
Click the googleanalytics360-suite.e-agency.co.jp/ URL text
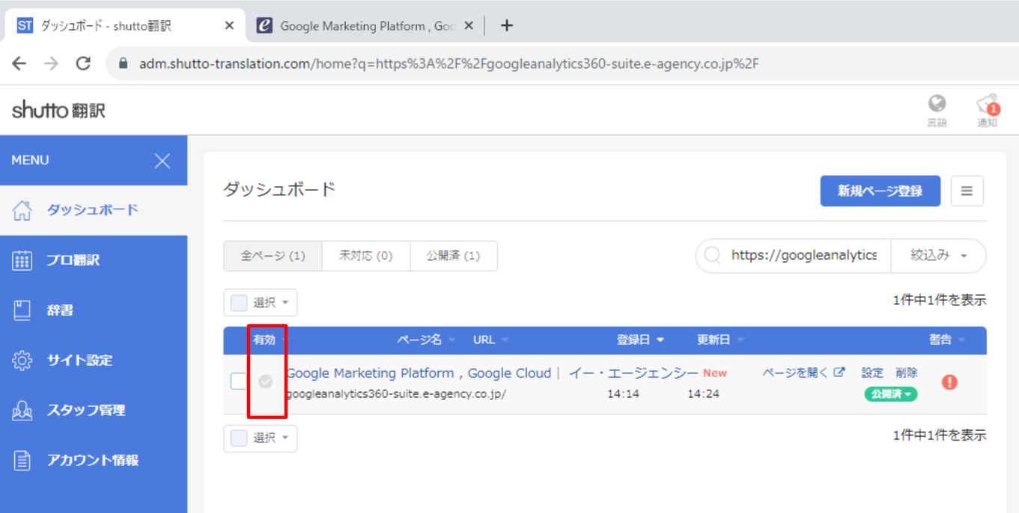pyautogui.click(x=396, y=394)
